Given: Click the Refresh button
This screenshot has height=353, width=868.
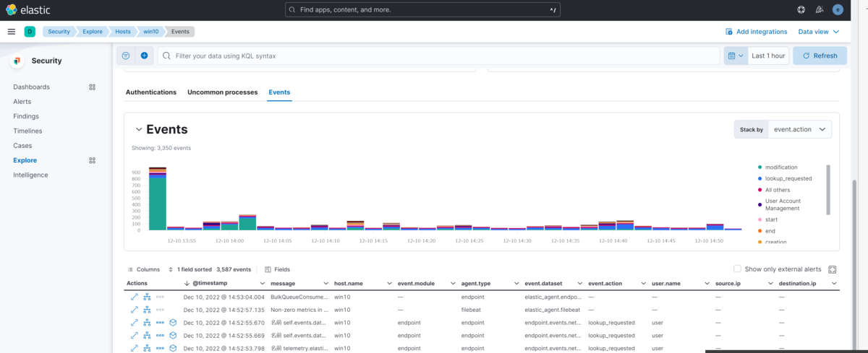Looking at the screenshot, I should tap(820, 56).
